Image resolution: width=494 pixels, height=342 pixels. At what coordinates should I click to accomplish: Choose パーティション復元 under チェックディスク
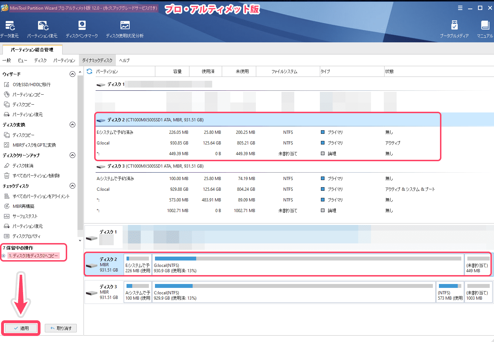tap(28, 226)
